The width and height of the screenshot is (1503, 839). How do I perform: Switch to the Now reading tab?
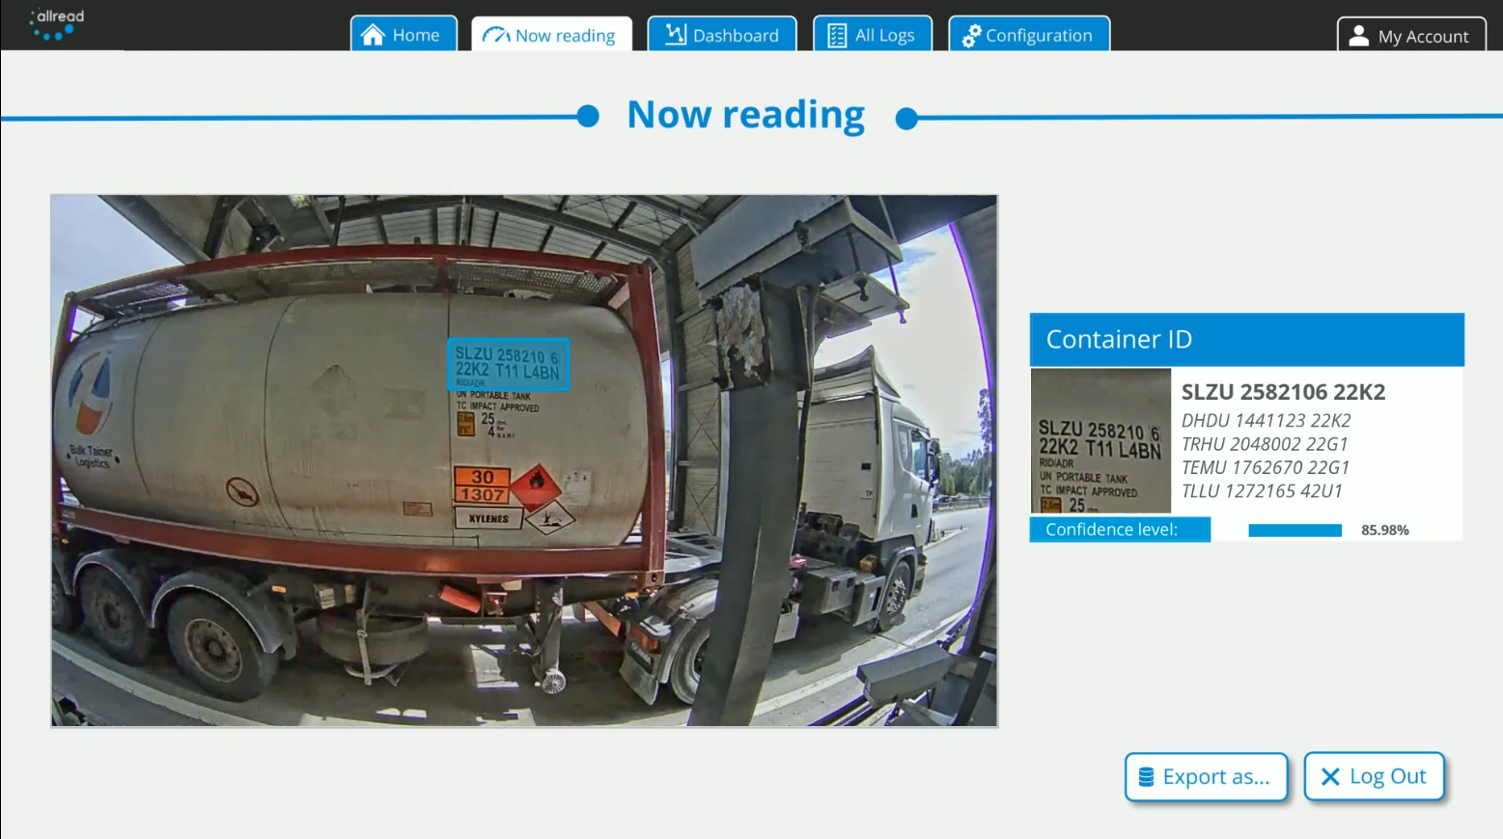pos(551,34)
